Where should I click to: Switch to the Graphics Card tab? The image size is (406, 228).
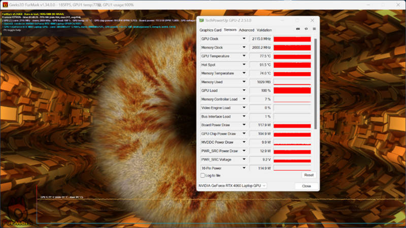(x=210, y=30)
